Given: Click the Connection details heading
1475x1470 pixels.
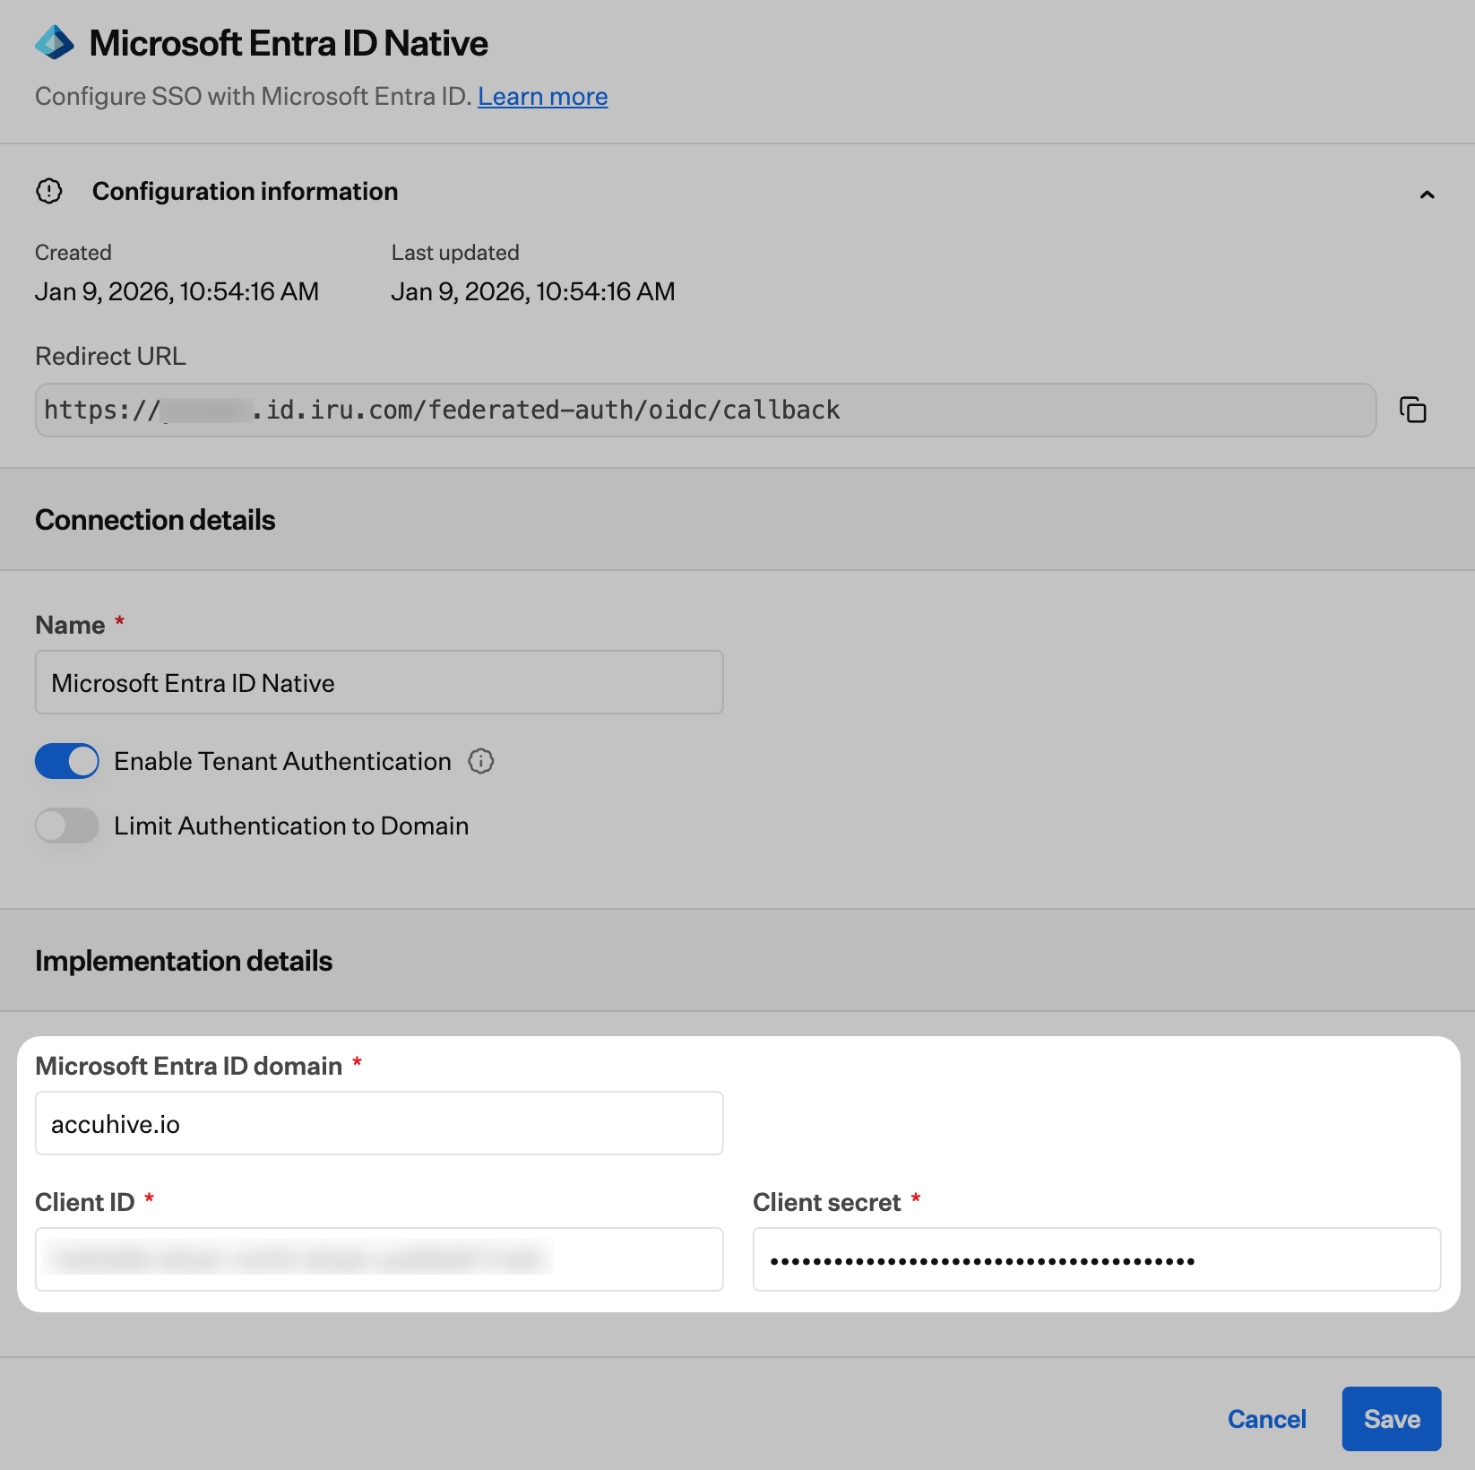Looking at the screenshot, I should point(155,520).
